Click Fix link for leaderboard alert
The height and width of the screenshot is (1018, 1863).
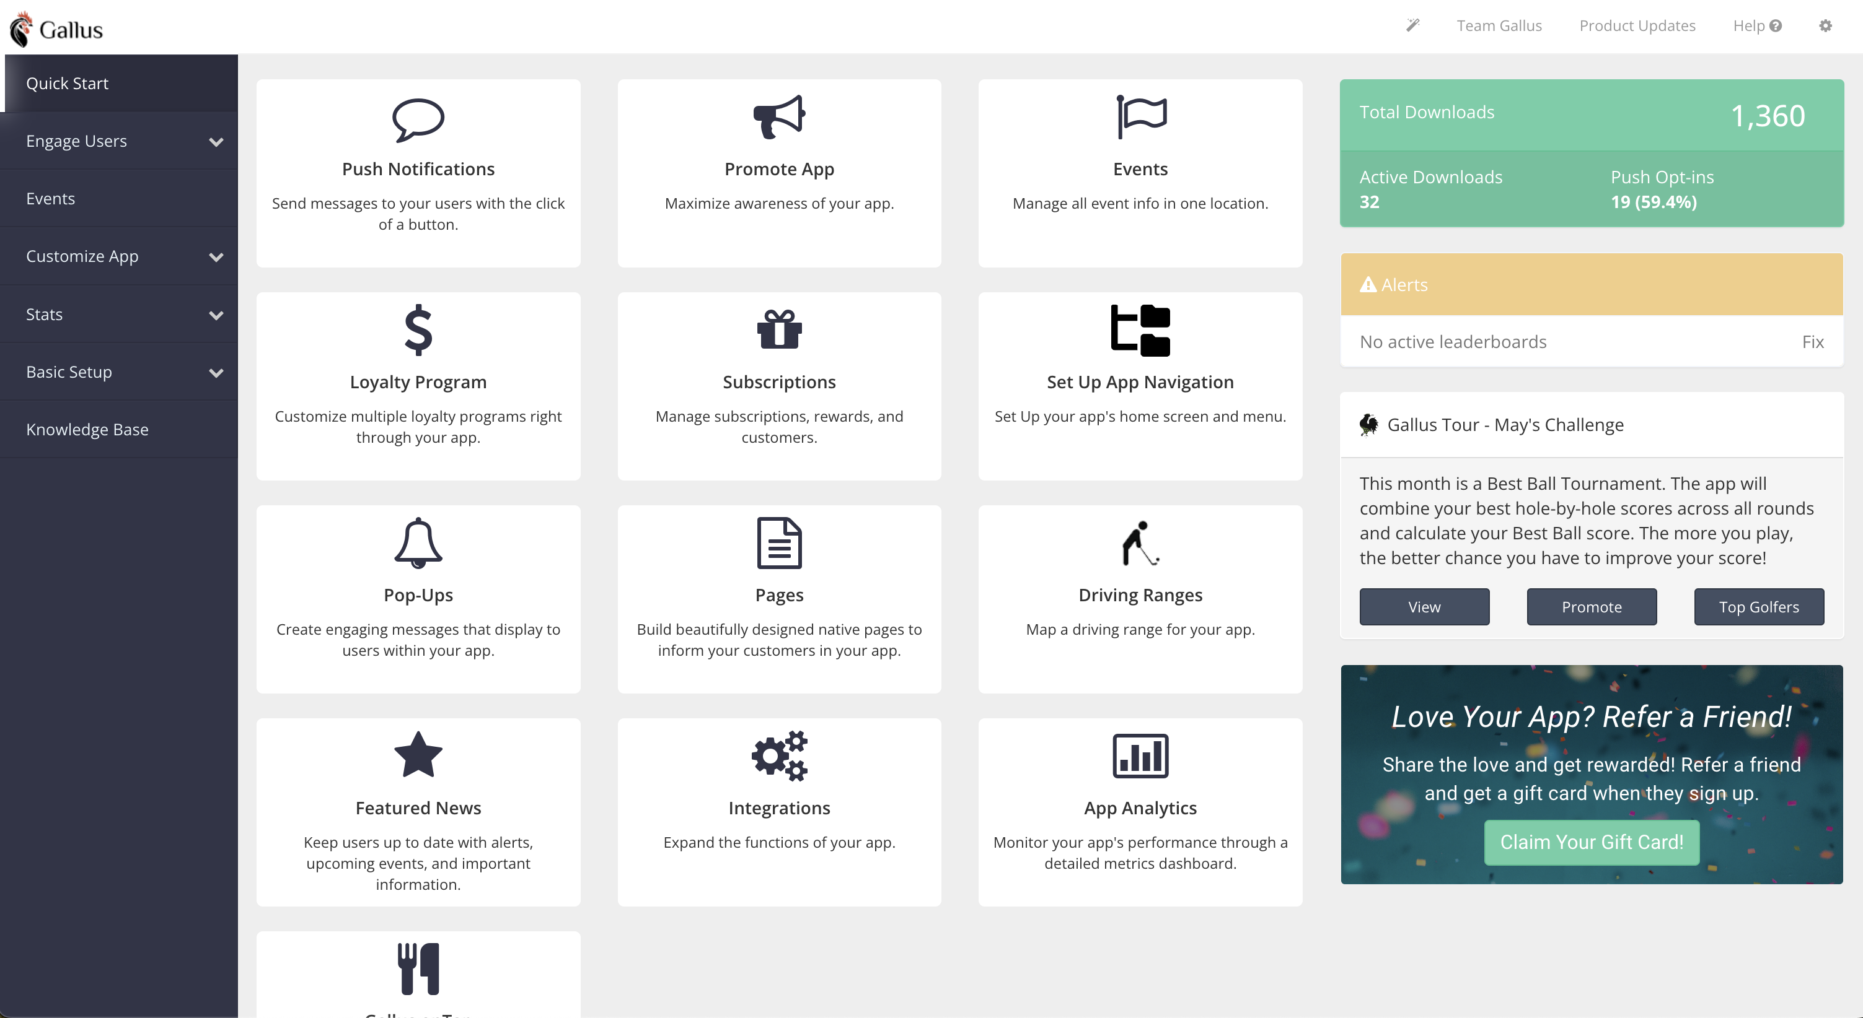coord(1812,342)
